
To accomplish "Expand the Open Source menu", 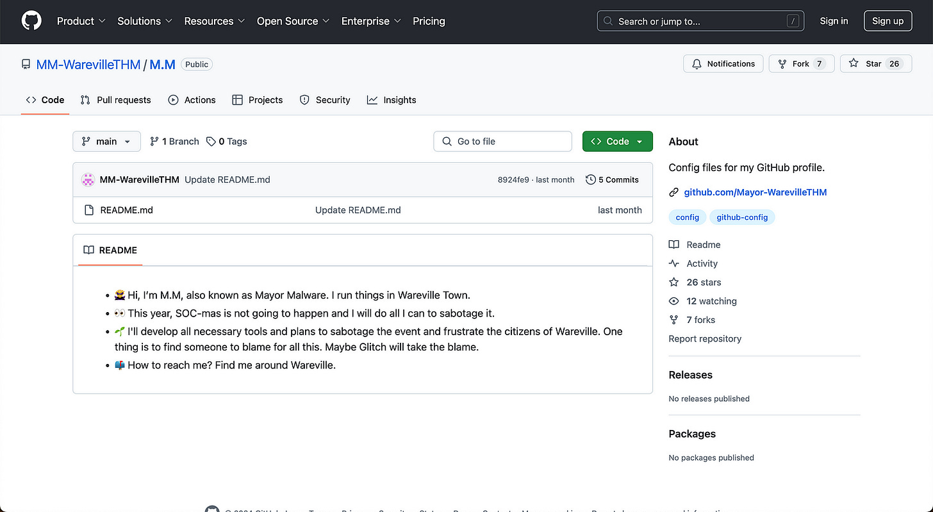I will 293,21.
